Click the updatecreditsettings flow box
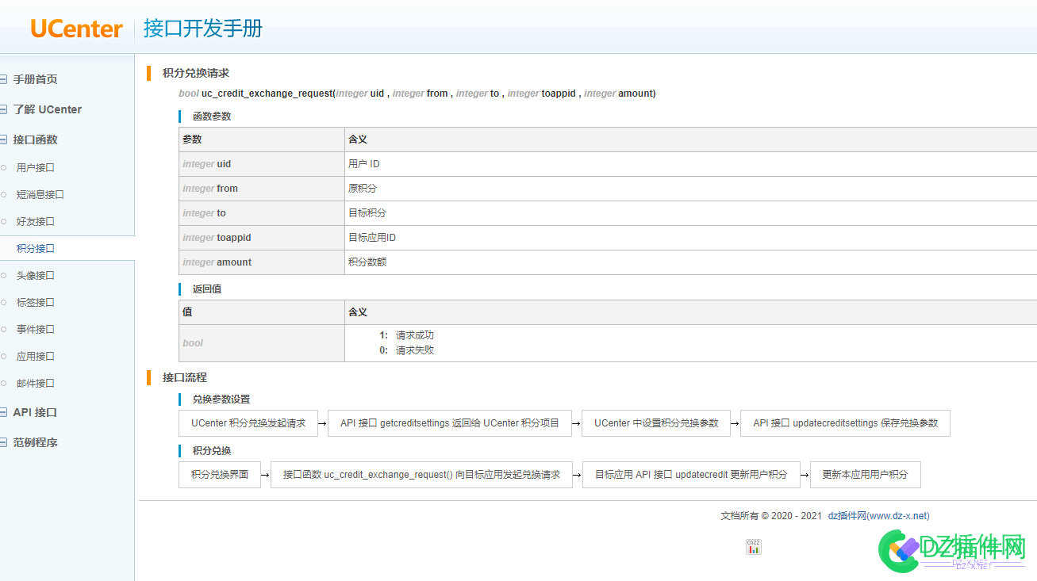The image size is (1037, 581). pyautogui.click(x=846, y=423)
